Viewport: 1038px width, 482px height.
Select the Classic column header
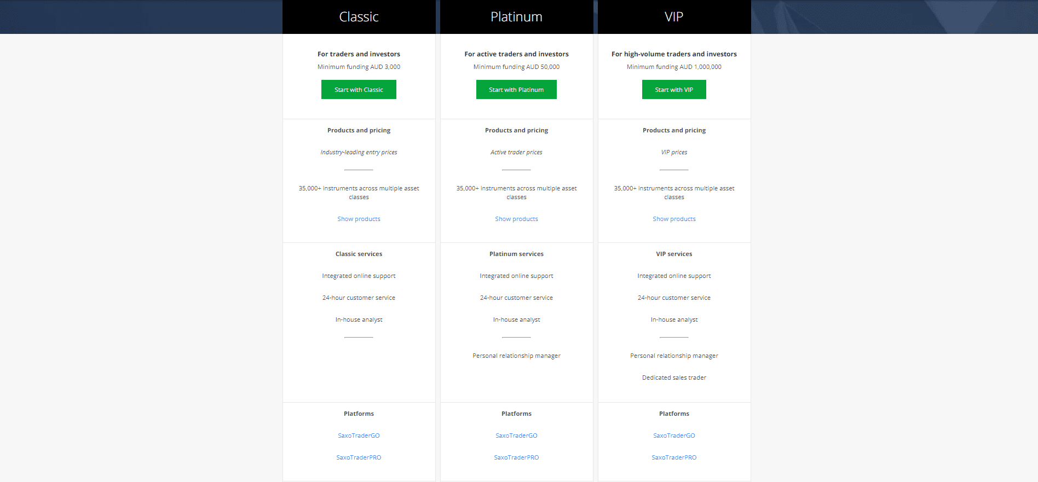coord(359,17)
